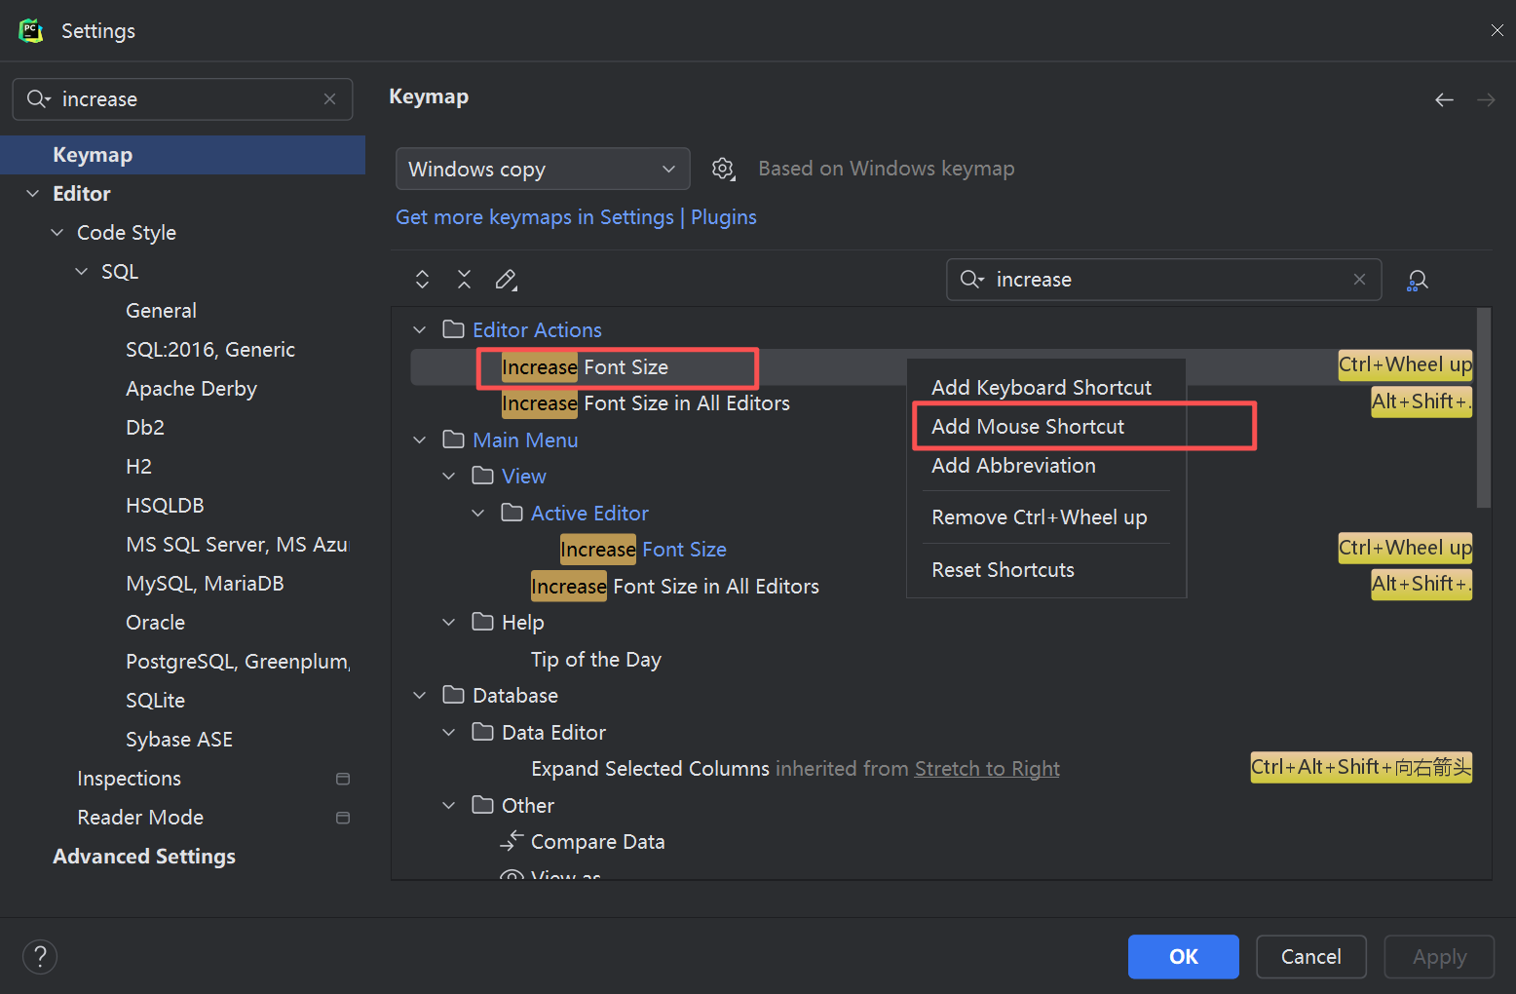Screen dimensions: 1516x994
Task: Open Advanced Settings
Action: coord(144,857)
